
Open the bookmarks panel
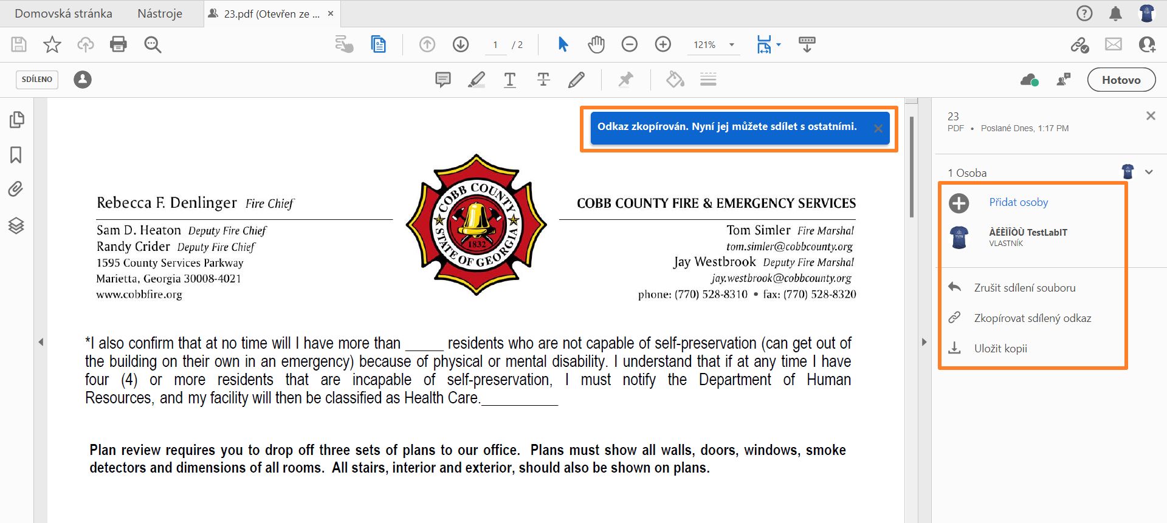click(16, 155)
